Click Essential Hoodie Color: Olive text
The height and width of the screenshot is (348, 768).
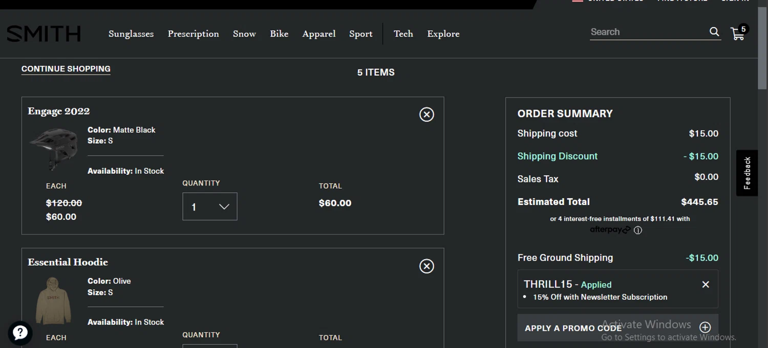coord(109,281)
